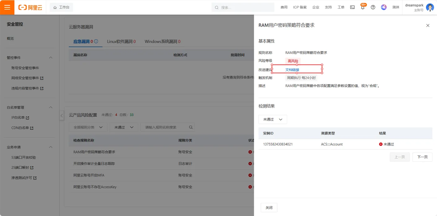
Task: Click the 日志审计 category cell
Action: point(185,164)
